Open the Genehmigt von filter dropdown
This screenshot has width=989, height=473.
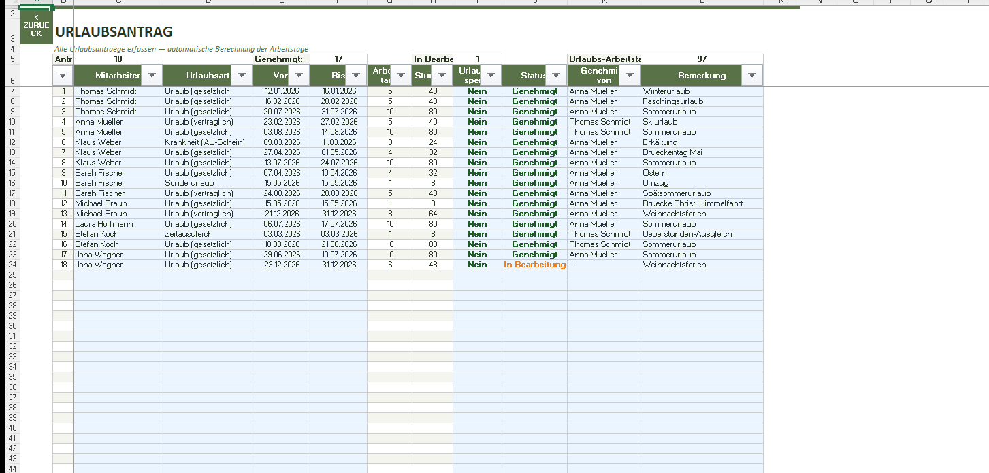[x=630, y=76]
